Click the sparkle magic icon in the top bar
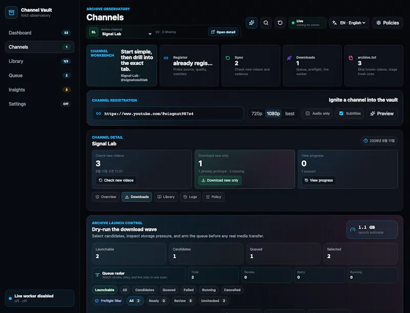Viewport: 410px width, 313px height. tap(252, 23)
